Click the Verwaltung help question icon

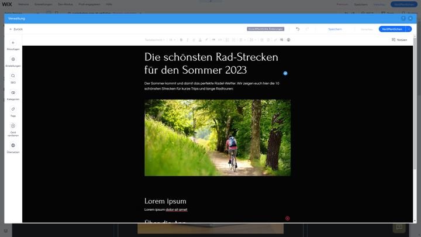point(403,18)
